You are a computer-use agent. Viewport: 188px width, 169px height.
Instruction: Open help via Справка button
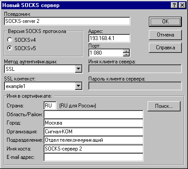pos(165,48)
